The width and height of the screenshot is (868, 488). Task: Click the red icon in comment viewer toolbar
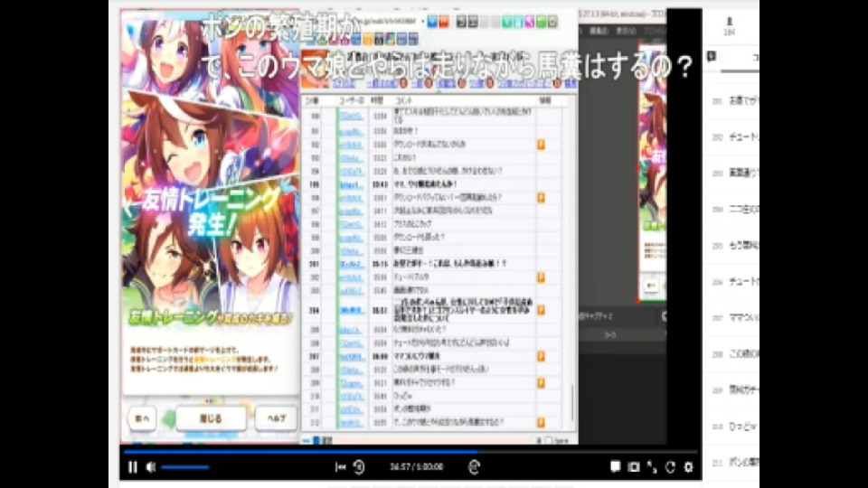coord(443,22)
